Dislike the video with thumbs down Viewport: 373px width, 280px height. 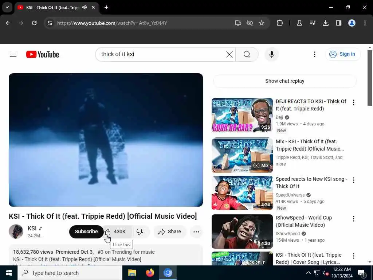(140, 232)
